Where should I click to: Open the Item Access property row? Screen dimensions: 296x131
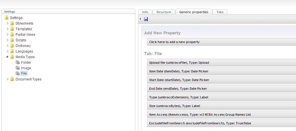coord(222,115)
